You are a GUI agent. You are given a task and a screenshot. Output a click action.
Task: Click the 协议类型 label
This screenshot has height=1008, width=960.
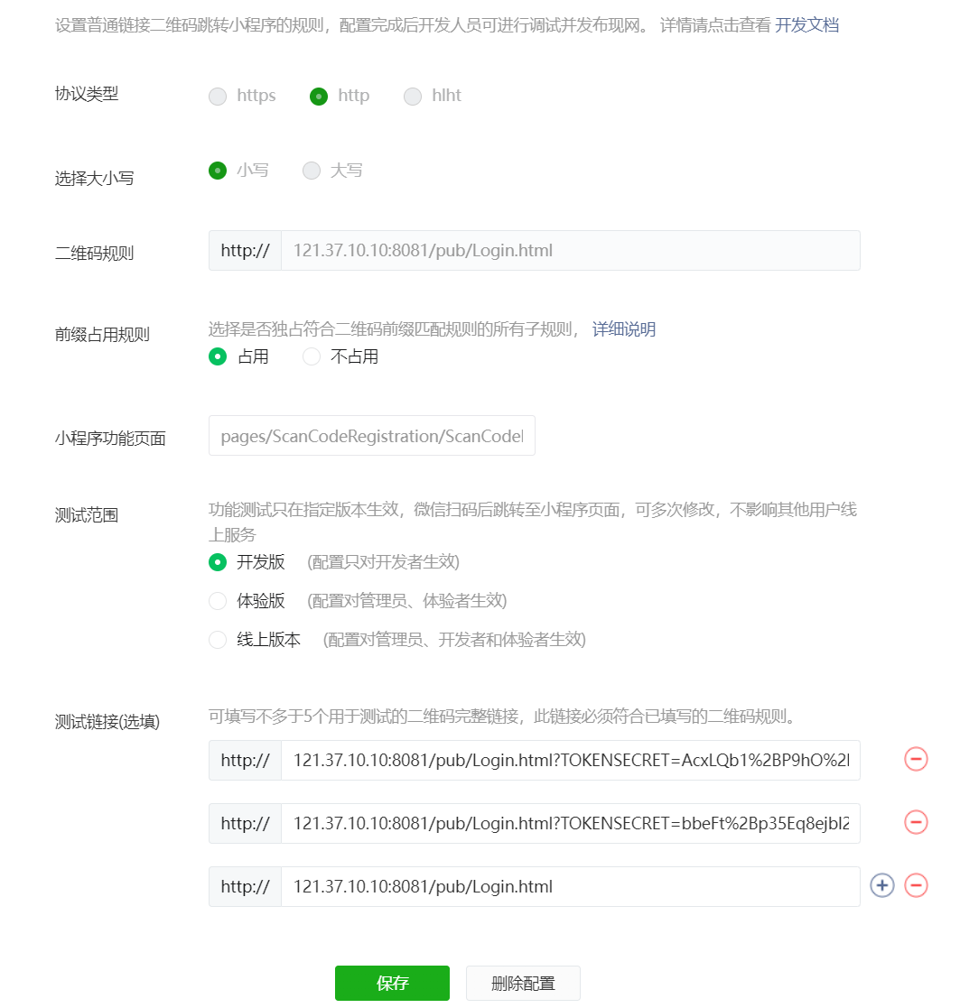click(x=87, y=94)
